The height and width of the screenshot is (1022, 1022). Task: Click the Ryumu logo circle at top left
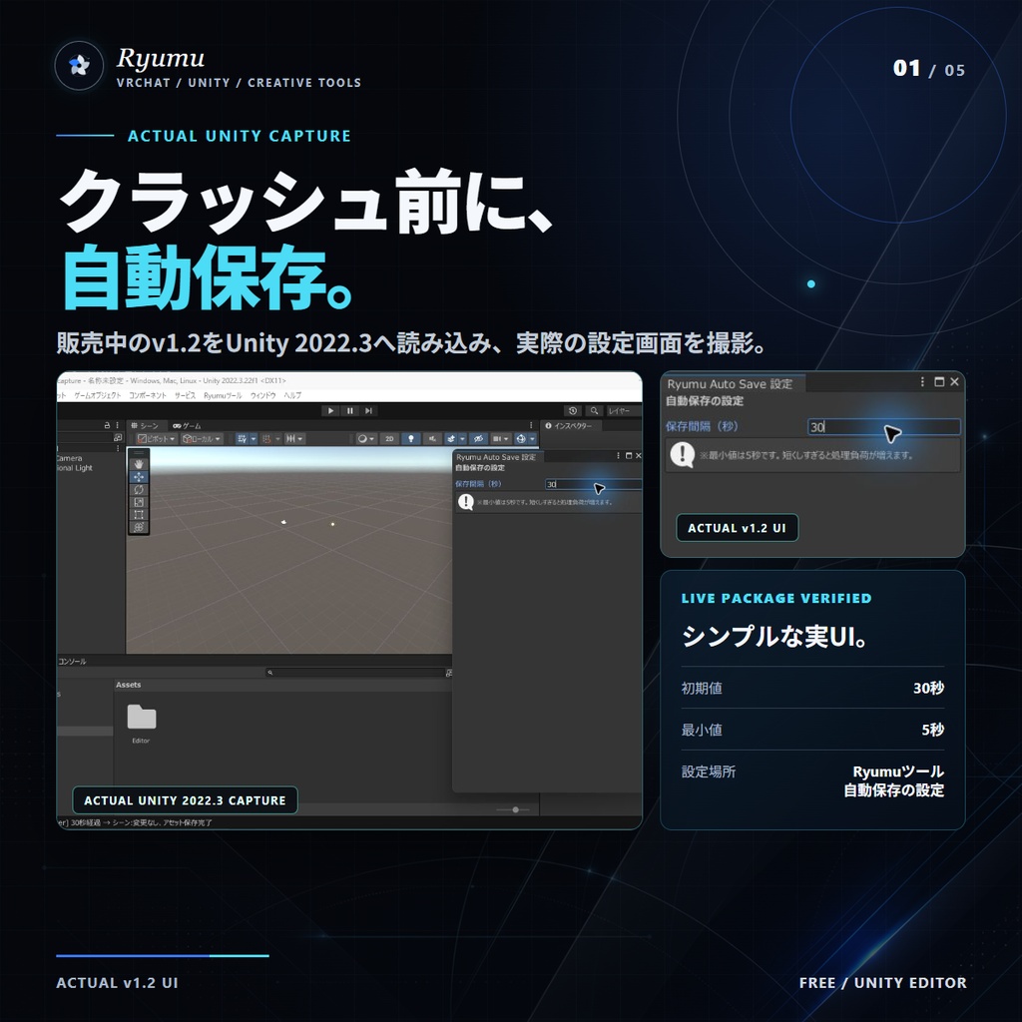point(80,65)
